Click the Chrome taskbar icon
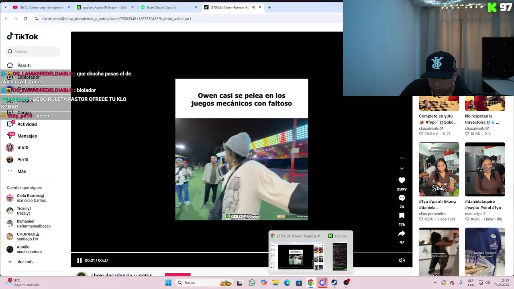Image resolution: width=514 pixels, height=289 pixels. click(310, 283)
